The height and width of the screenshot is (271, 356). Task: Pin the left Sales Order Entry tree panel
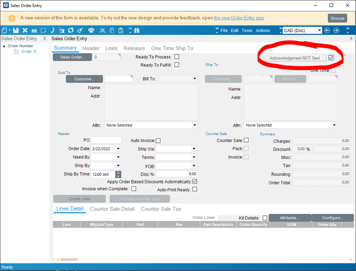pyautogui.click(x=44, y=39)
